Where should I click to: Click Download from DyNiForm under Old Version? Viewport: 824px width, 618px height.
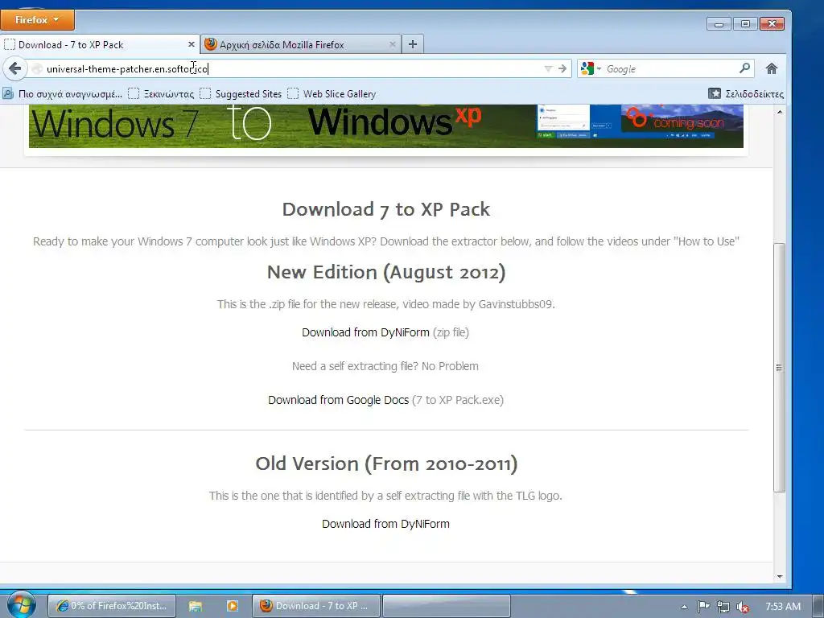pyautogui.click(x=385, y=524)
